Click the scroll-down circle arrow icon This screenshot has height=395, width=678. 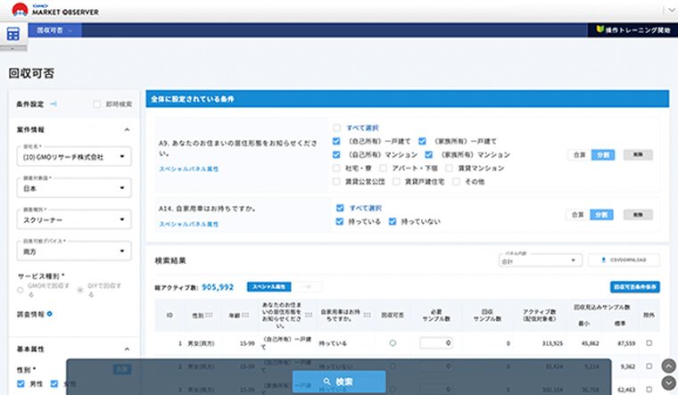coord(668,383)
